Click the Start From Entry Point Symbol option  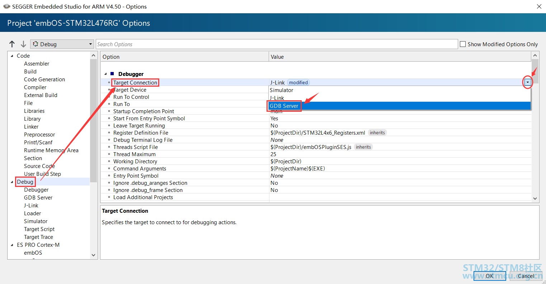(x=149, y=119)
